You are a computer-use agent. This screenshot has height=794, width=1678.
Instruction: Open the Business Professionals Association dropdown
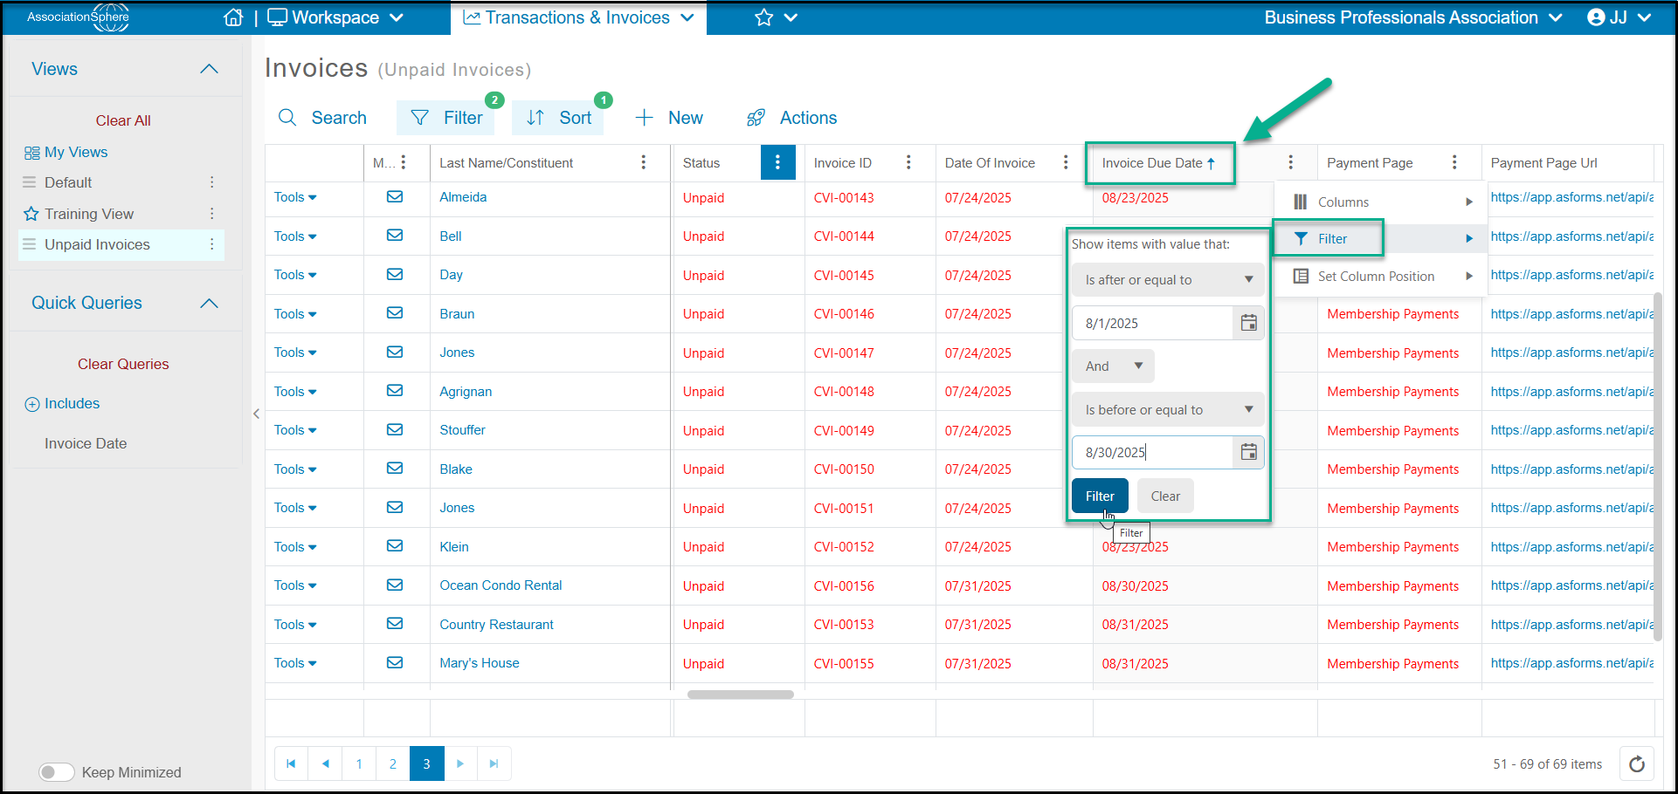pyautogui.click(x=1413, y=17)
